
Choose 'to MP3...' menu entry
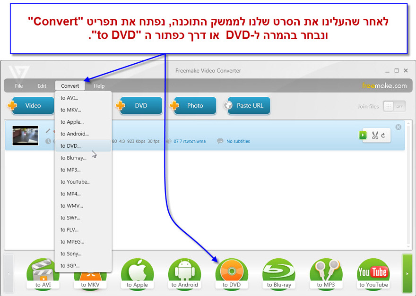click(x=83, y=169)
